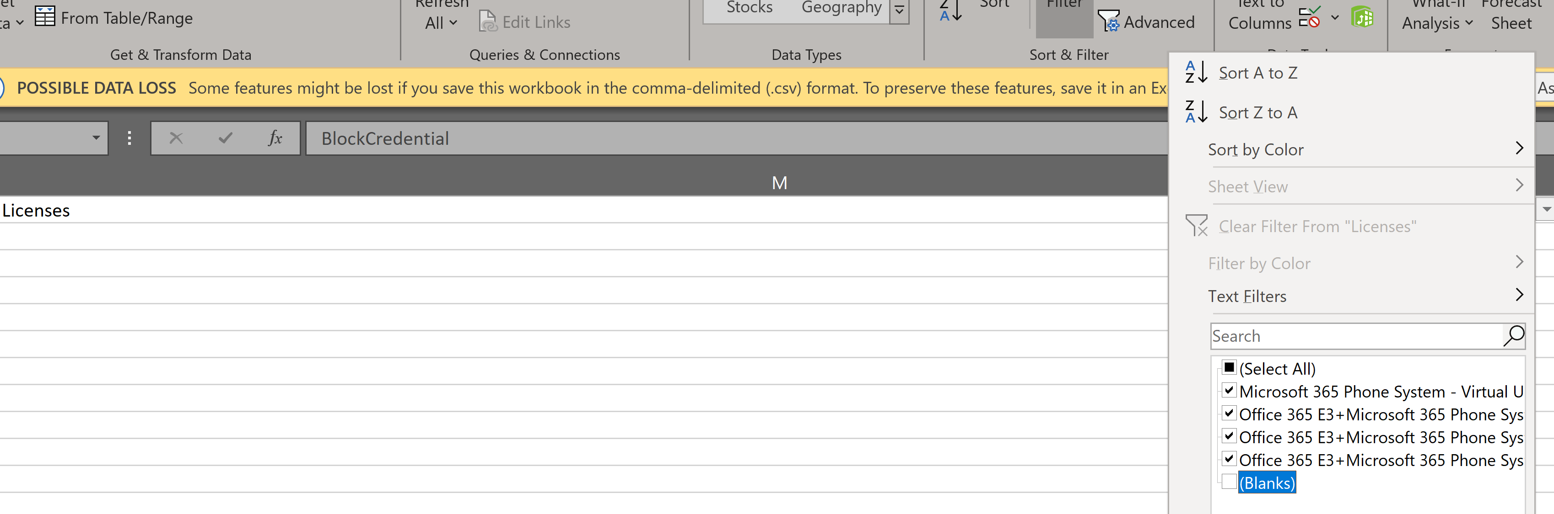Select the Geography data type

841,8
